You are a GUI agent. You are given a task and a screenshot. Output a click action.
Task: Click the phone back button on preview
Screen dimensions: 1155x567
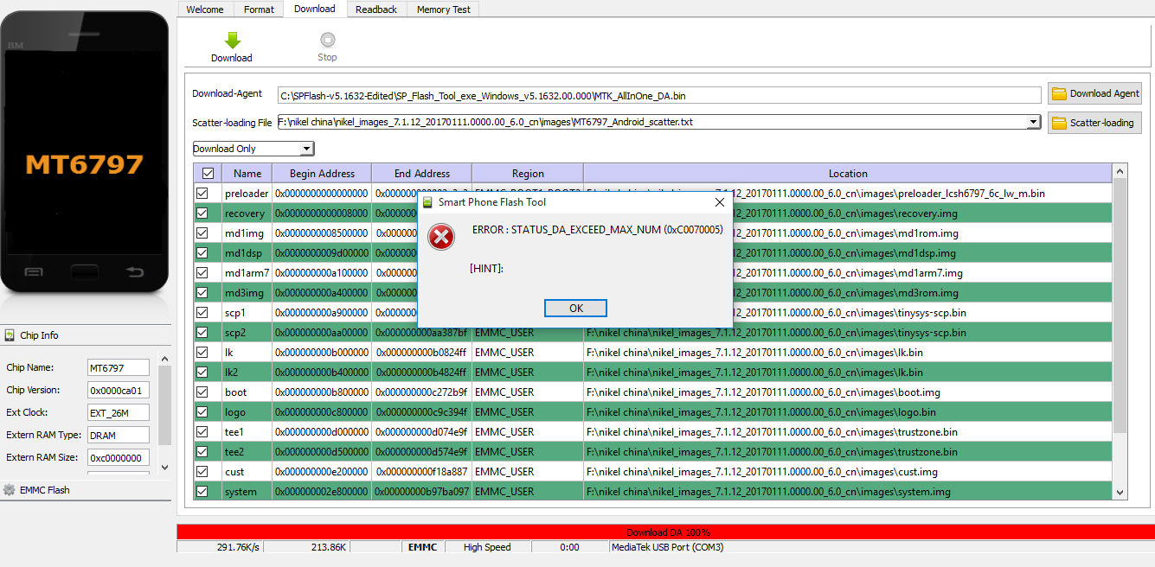pyautogui.click(x=135, y=271)
